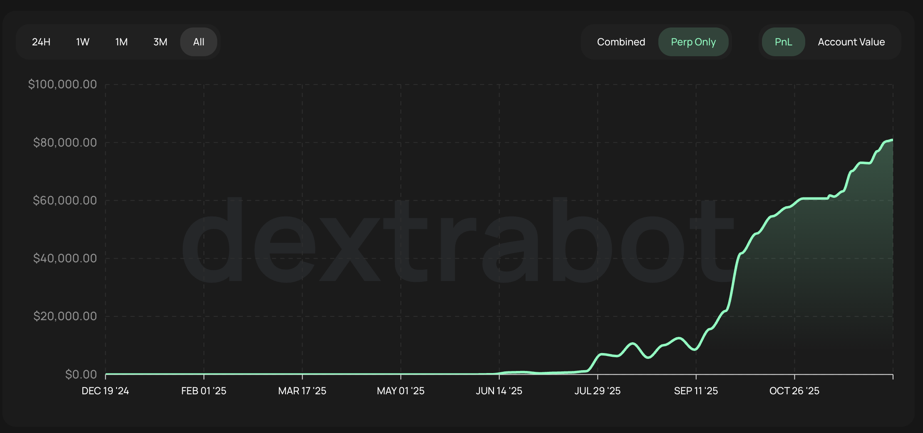Select the 24H time range

(40, 42)
